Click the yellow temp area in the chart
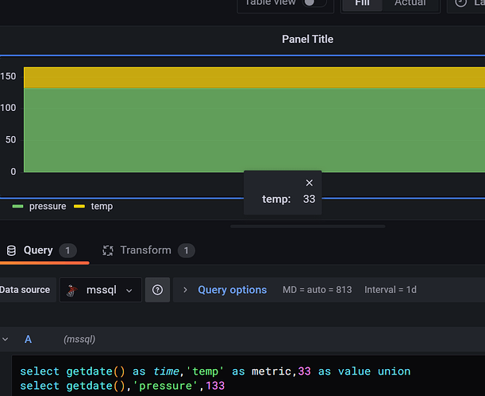The height and width of the screenshot is (396, 485). coord(254,78)
